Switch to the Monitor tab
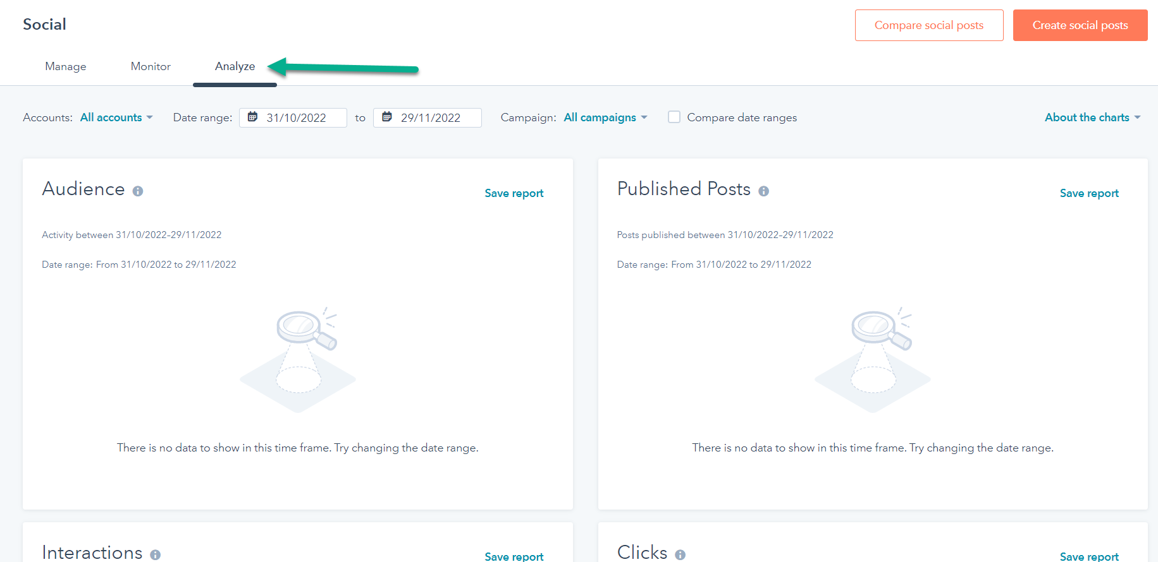 (151, 66)
